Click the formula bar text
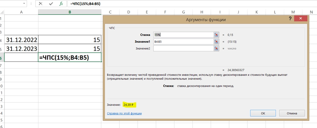 (x=85, y=4)
